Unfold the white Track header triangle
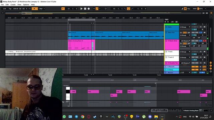Image resolution: width=214 pixels, height=120 pixels. click(167, 52)
